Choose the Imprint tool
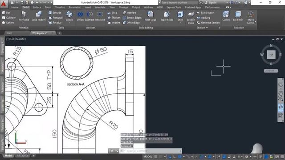Viewport: 285px width, 160px height. pos(114,23)
